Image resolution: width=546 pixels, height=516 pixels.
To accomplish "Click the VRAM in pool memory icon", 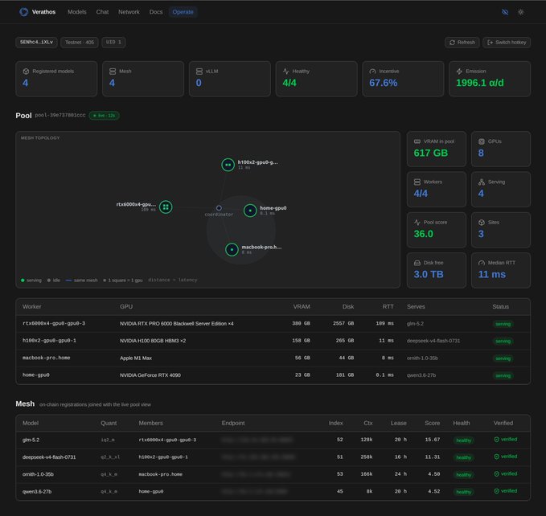I will [x=417, y=141].
